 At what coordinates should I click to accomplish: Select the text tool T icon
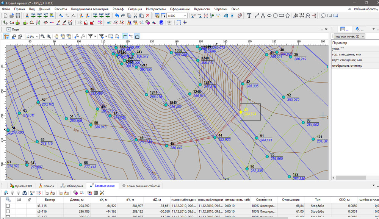(249, 16)
